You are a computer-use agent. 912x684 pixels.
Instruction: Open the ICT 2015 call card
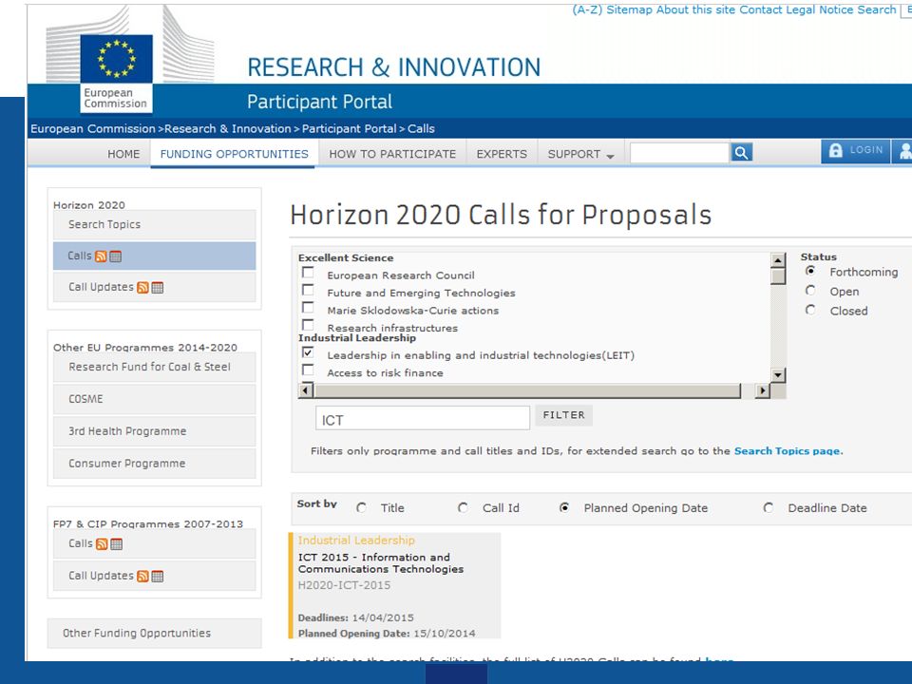coord(394,586)
